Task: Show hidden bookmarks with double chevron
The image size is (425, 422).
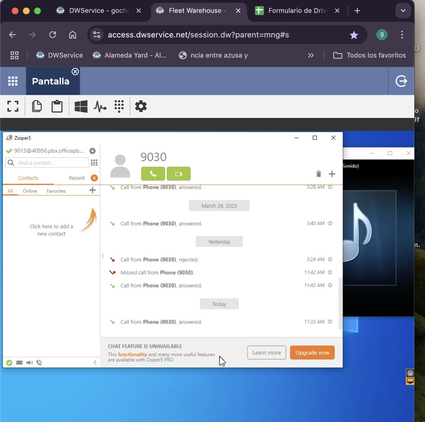Action: pyautogui.click(x=311, y=55)
